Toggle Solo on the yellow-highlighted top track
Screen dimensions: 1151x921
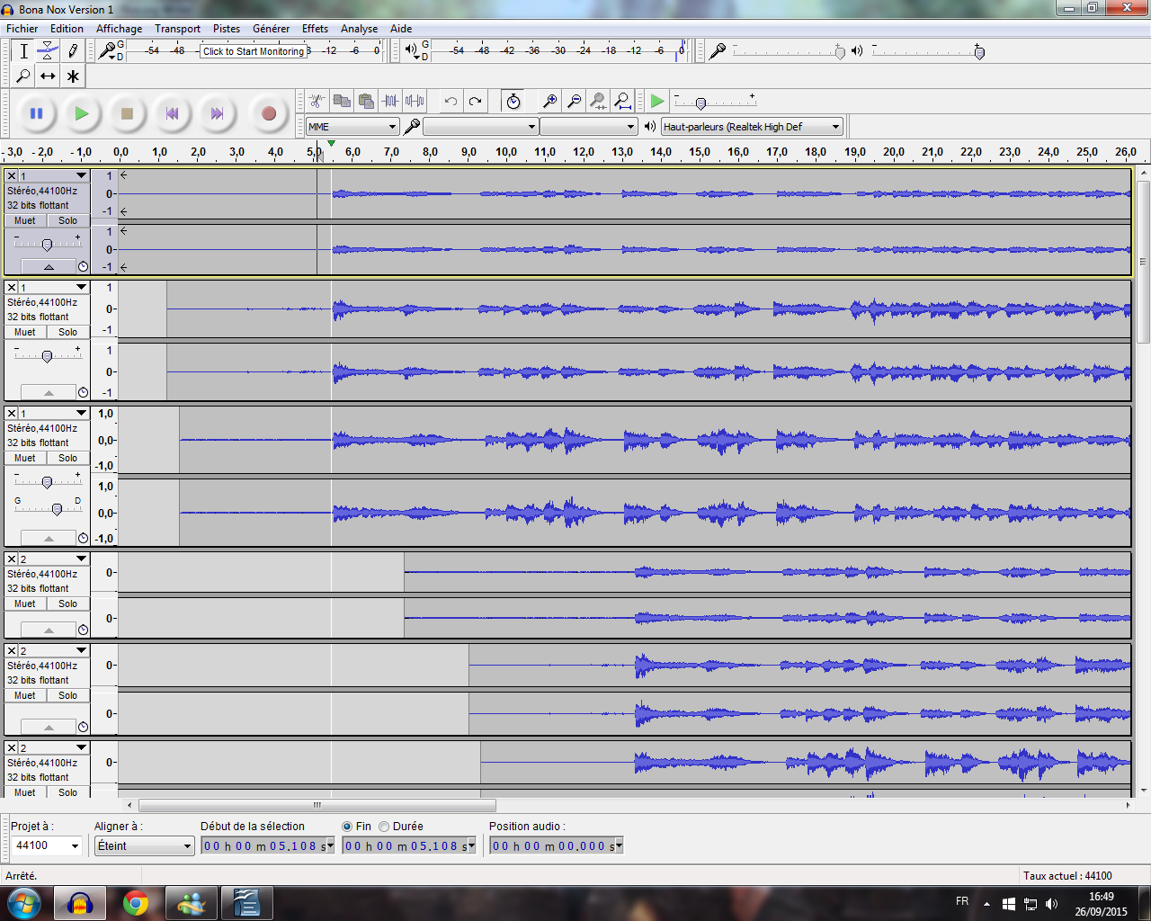[x=68, y=220]
